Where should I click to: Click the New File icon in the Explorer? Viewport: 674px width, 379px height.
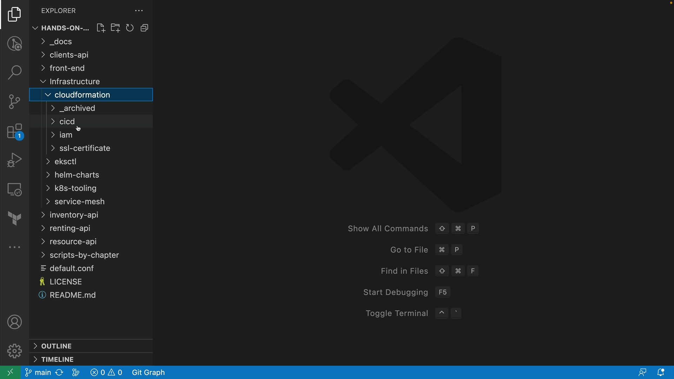point(101,28)
